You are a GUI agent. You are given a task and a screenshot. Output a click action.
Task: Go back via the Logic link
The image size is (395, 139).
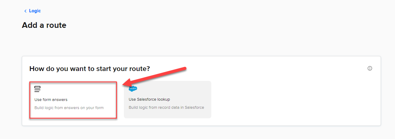coord(35,11)
